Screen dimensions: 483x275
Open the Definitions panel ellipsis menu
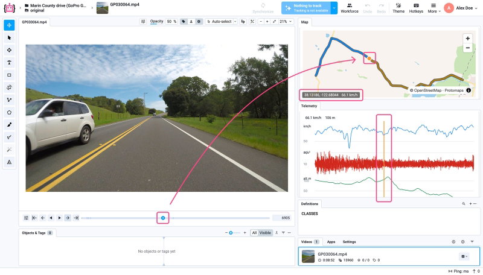coord(475,204)
